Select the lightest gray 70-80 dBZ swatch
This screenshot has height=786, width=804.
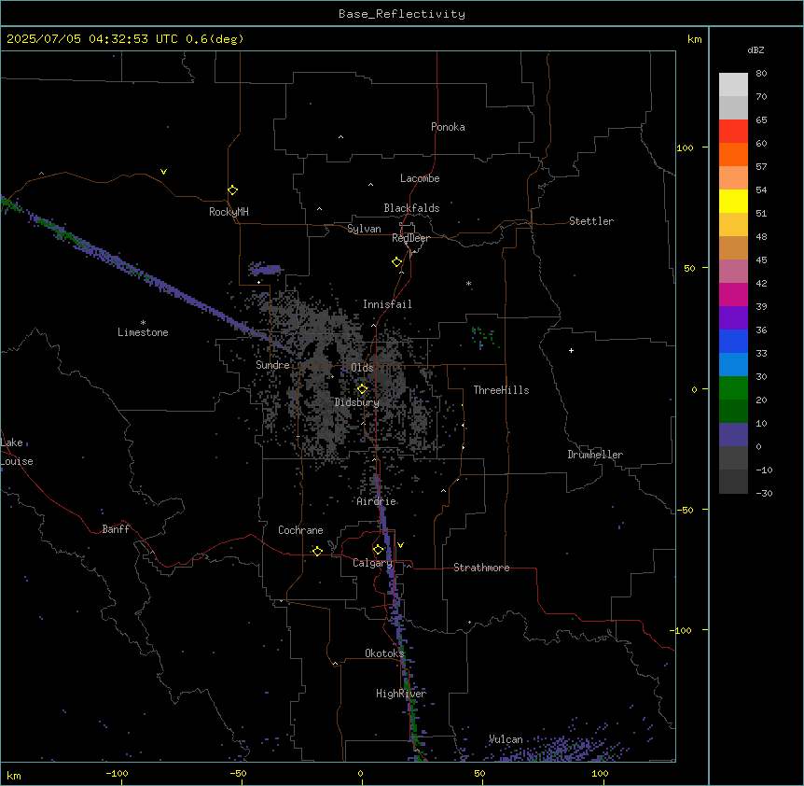tap(733, 85)
